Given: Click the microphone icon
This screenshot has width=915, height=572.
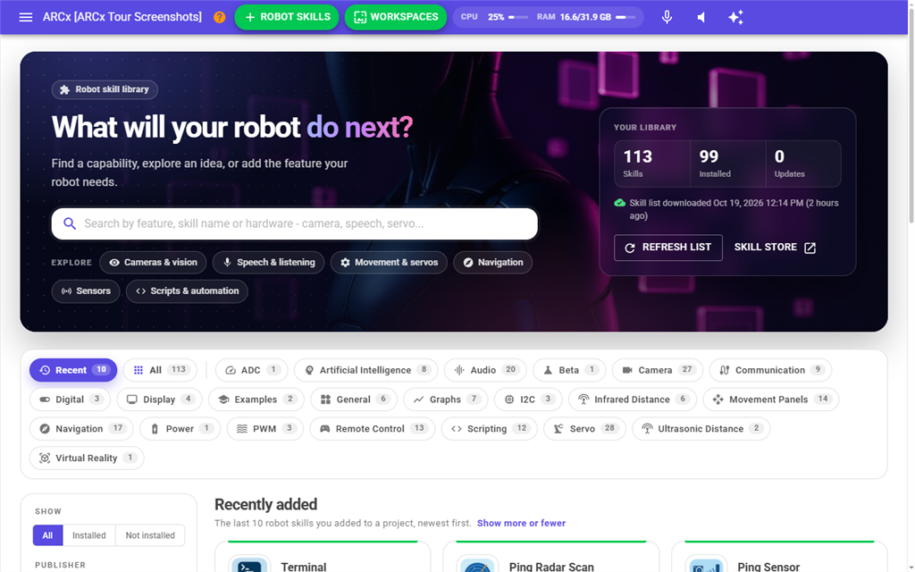Looking at the screenshot, I should click(667, 17).
